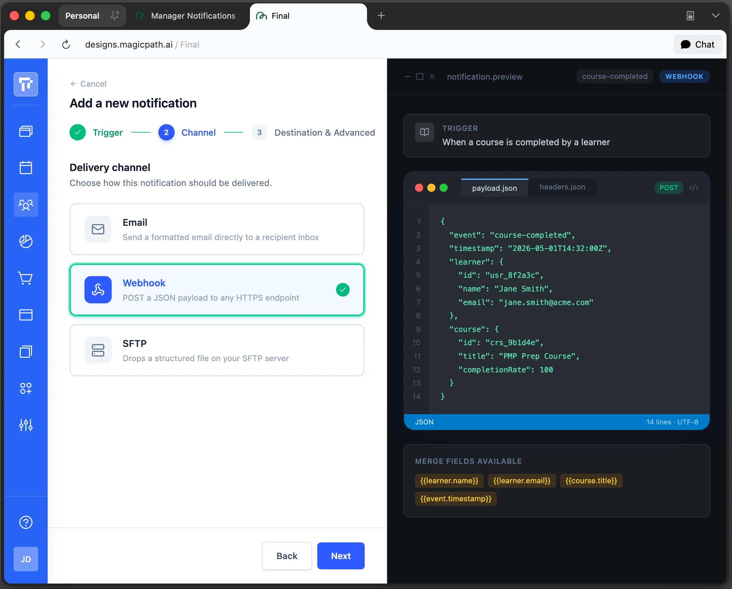Switch to the Final browser tab
The image size is (732, 589).
point(308,16)
